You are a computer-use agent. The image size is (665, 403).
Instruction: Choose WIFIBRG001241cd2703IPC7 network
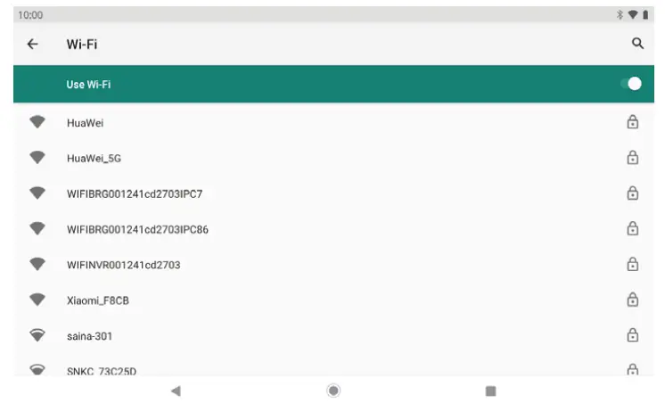(x=333, y=193)
